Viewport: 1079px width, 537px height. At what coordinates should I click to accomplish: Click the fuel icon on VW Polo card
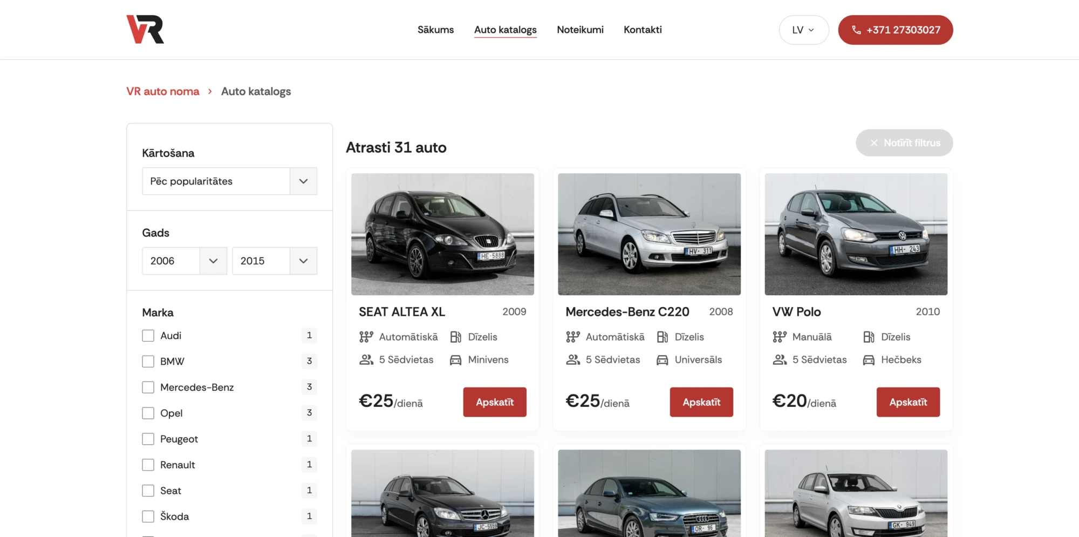coord(869,337)
